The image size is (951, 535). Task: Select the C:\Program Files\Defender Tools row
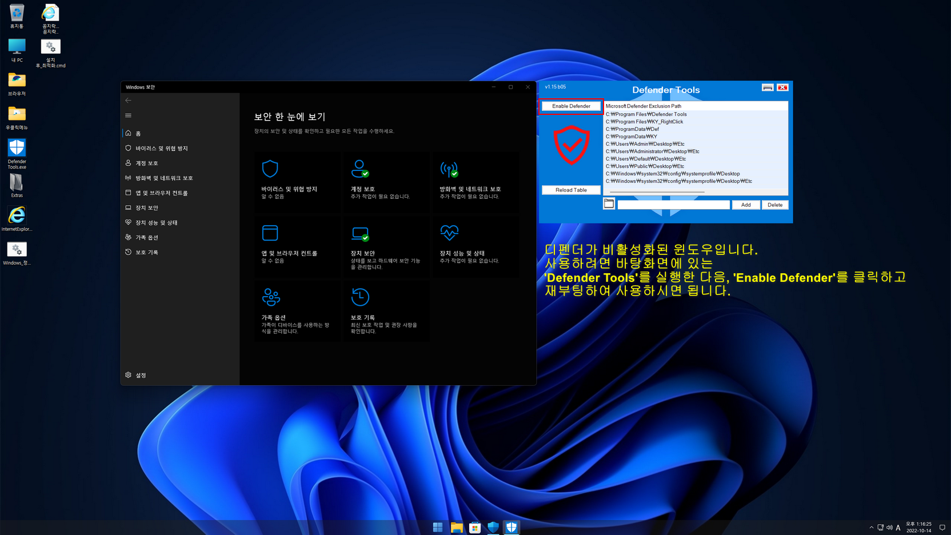[x=696, y=114]
